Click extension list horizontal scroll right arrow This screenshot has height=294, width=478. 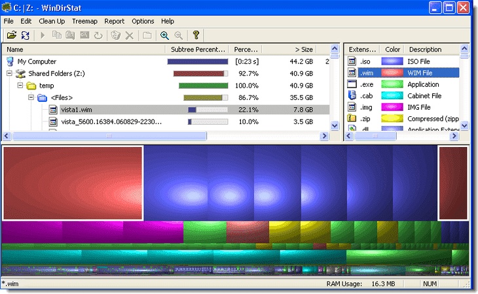coord(454,136)
